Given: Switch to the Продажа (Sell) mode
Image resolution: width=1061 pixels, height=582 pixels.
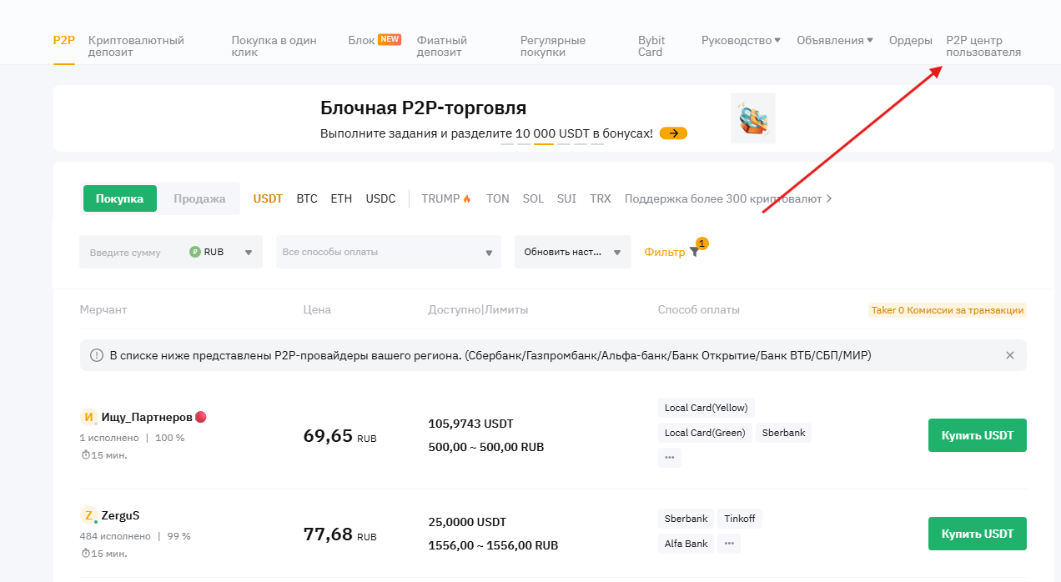Looking at the screenshot, I should (199, 198).
